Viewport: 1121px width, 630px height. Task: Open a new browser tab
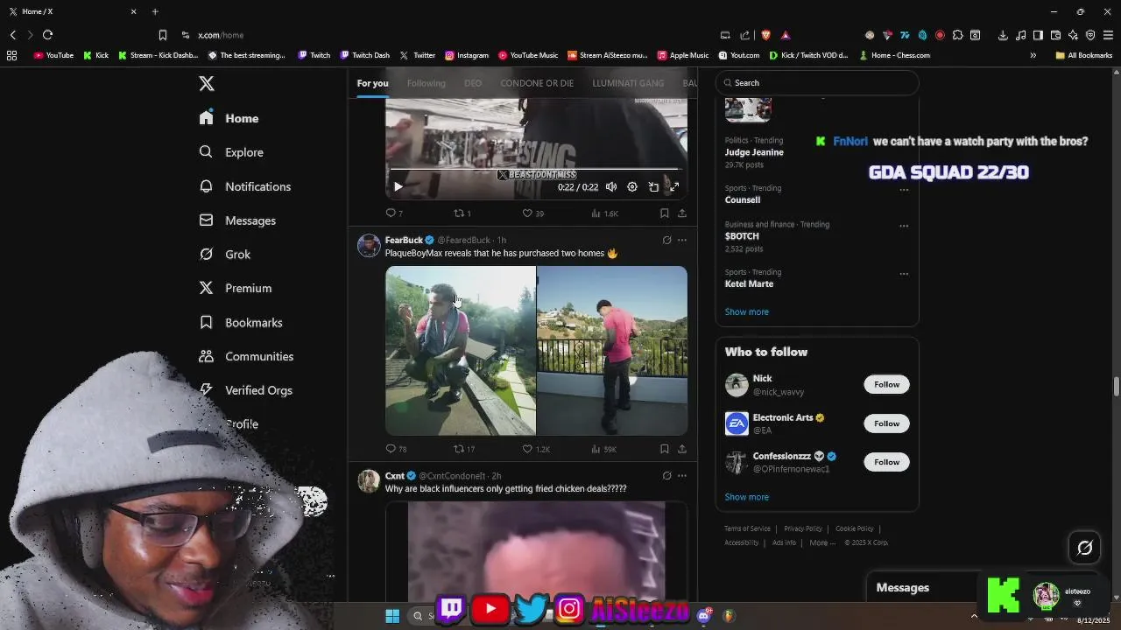coord(155,11)
